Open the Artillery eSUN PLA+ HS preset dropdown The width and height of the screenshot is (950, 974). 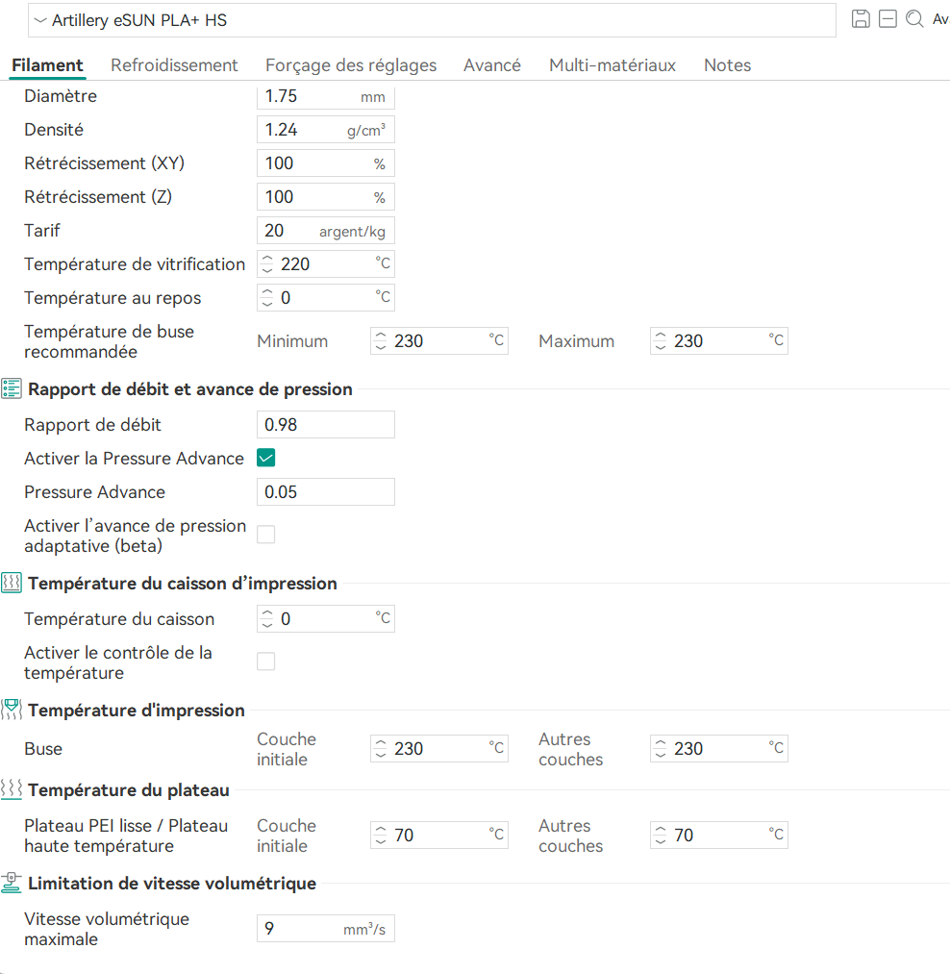[432, 20]
